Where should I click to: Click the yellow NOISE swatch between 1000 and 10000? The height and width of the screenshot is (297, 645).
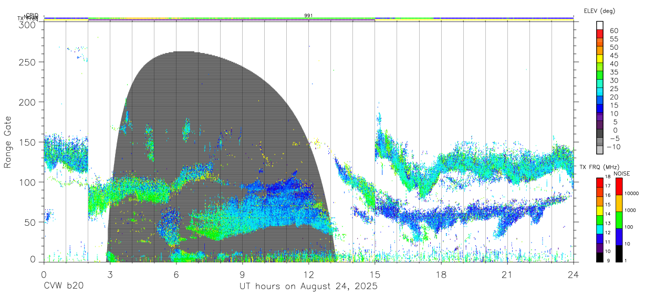tap(619, 203)
